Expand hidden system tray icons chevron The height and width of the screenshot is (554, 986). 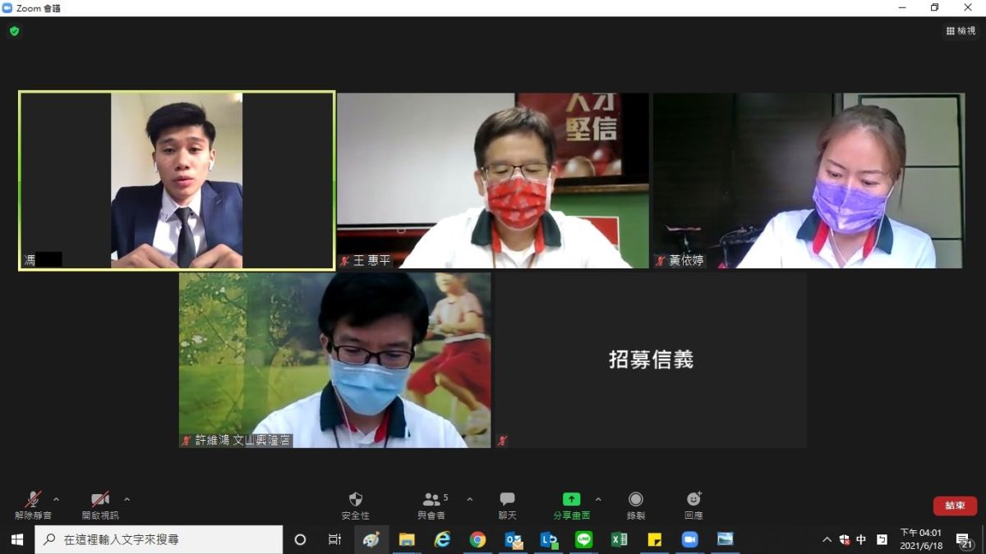826,540
